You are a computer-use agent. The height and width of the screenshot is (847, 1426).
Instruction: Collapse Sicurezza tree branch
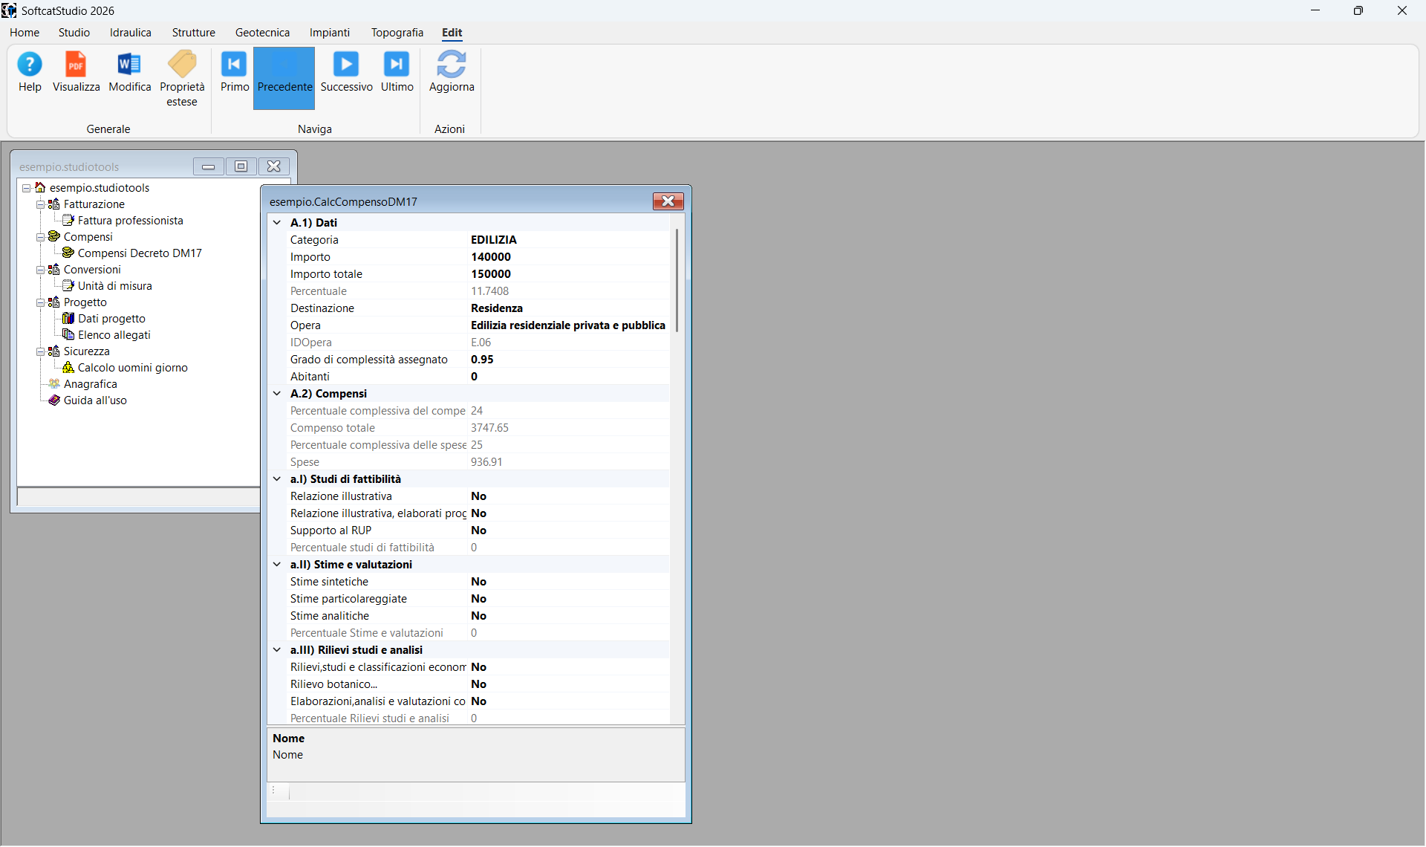click(40, 351)
